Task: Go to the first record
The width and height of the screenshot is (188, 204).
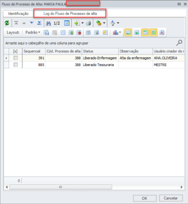Action: (16, 23)
